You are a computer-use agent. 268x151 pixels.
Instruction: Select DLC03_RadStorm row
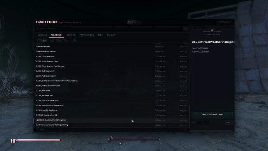[x=111, y=91]
